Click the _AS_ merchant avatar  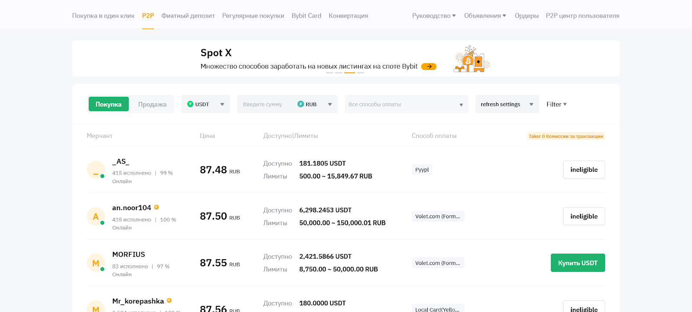click(x=96, y=170)
